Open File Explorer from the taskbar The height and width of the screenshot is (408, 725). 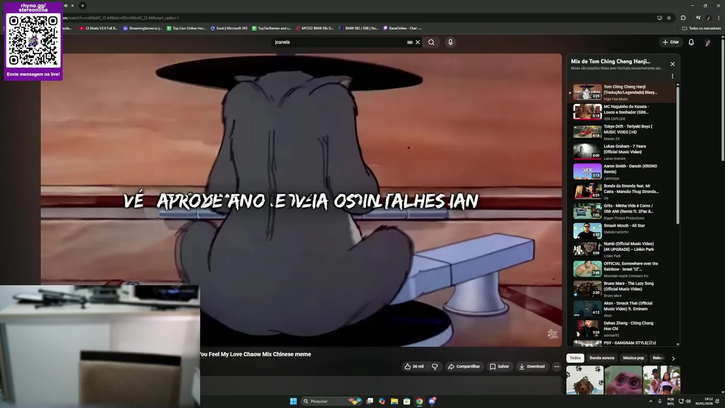394,401
